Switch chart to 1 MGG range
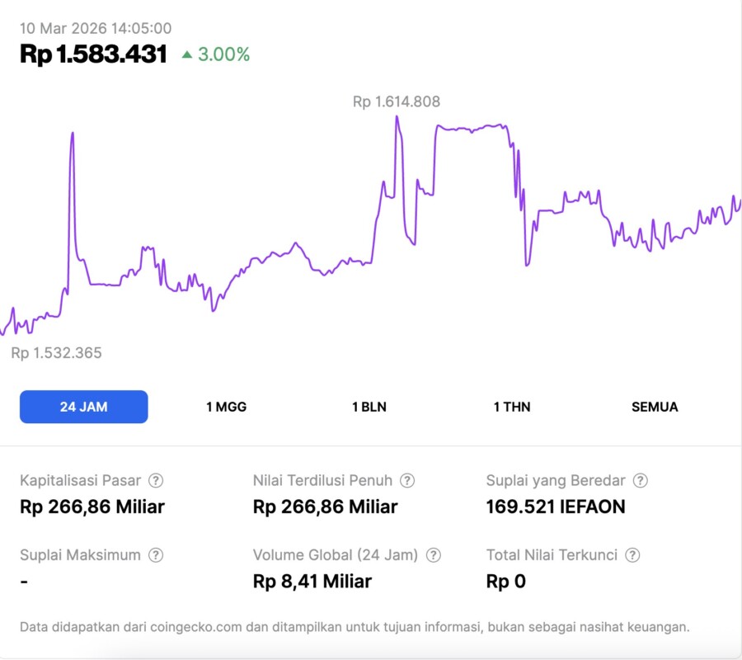 226,407
